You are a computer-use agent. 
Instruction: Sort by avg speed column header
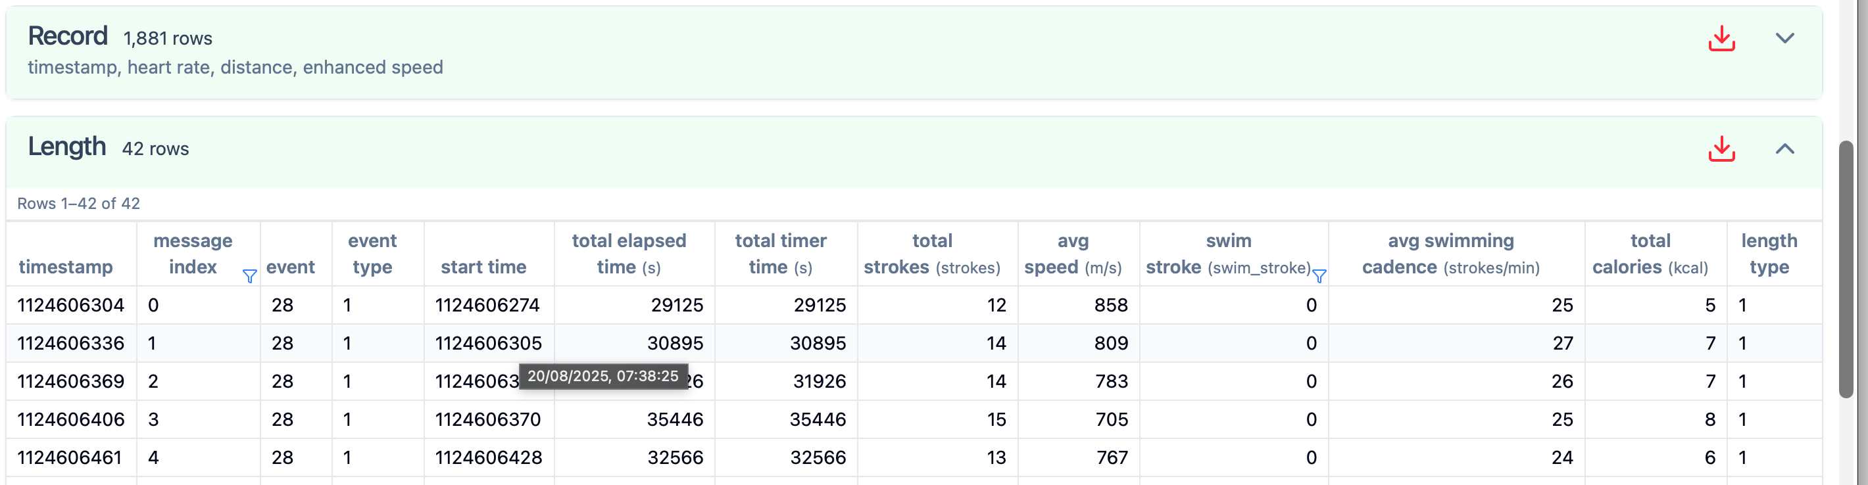click(x=1071, y=254)
